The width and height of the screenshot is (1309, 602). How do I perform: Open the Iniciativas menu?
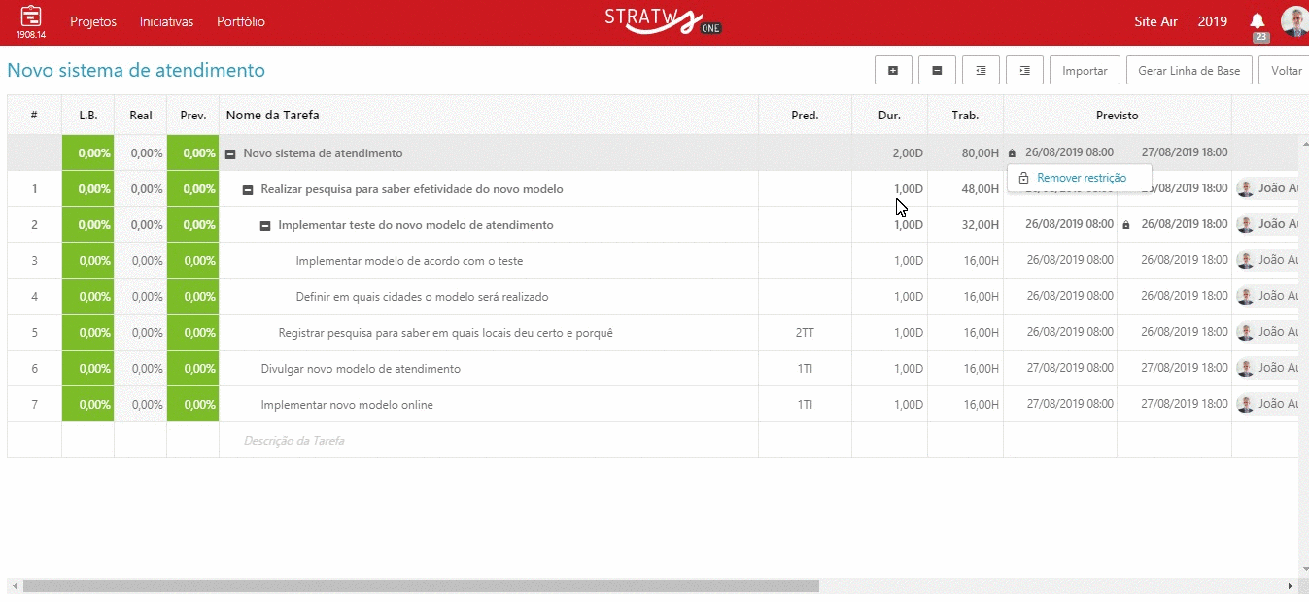tap(166, 21)
